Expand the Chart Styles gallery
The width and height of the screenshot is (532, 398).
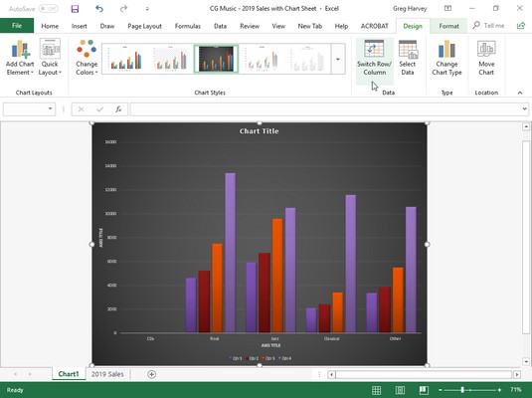click(338, 59)
